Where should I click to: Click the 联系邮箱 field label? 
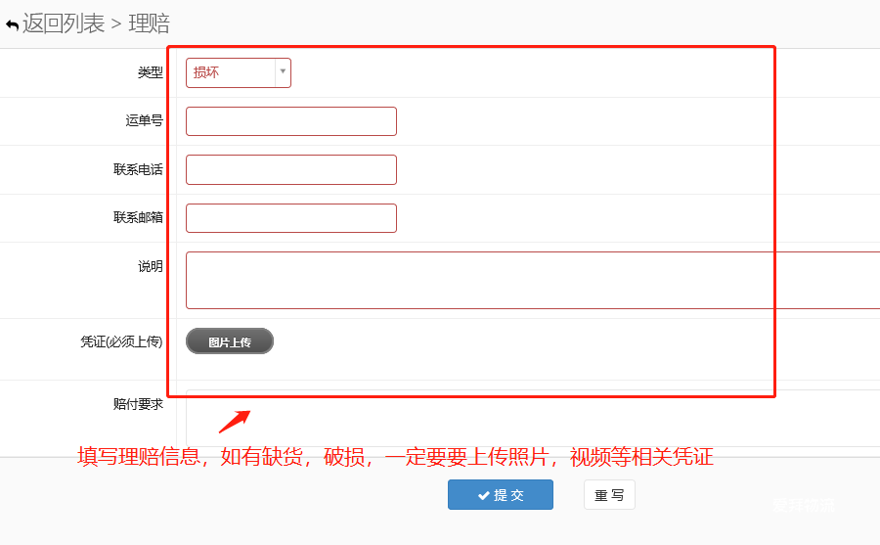pyautogui.click(x=138, y=218)
